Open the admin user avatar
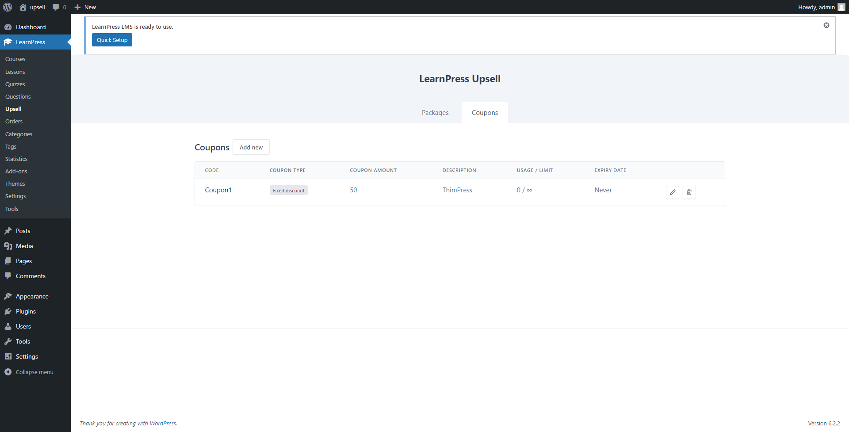This screenshot has width=849, height=432. click(841, 7)
